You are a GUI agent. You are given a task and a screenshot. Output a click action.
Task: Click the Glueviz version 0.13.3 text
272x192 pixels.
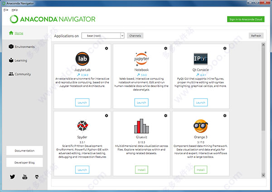coord(141,143)
